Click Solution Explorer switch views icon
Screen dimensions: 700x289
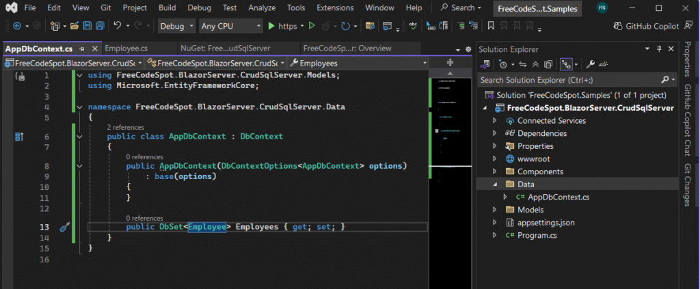pyautogui.click(x=485, y=65)
